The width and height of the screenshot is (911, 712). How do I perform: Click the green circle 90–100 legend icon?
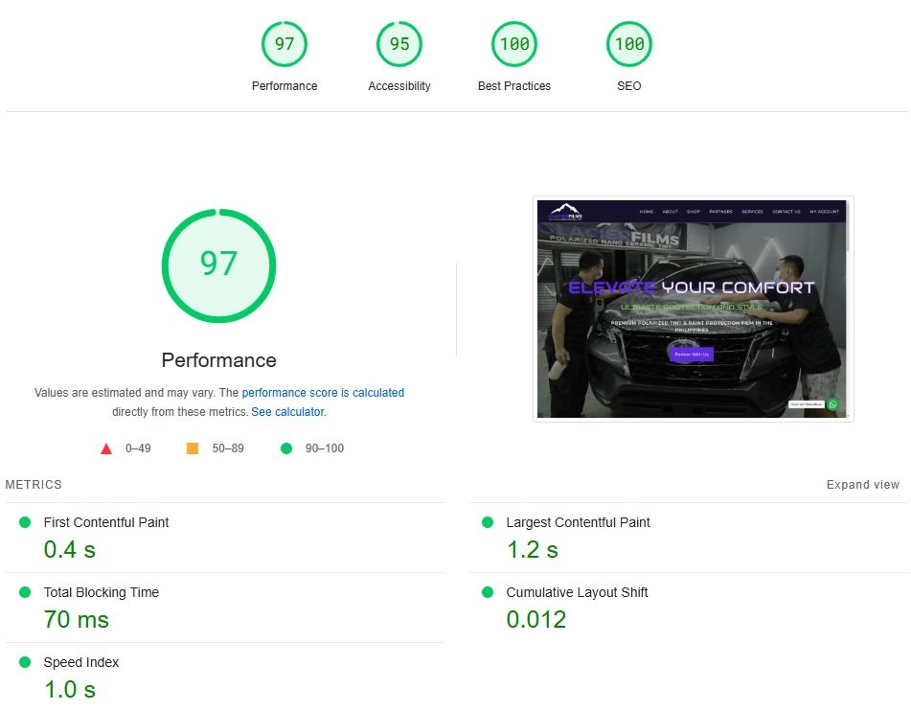[285, 448]
